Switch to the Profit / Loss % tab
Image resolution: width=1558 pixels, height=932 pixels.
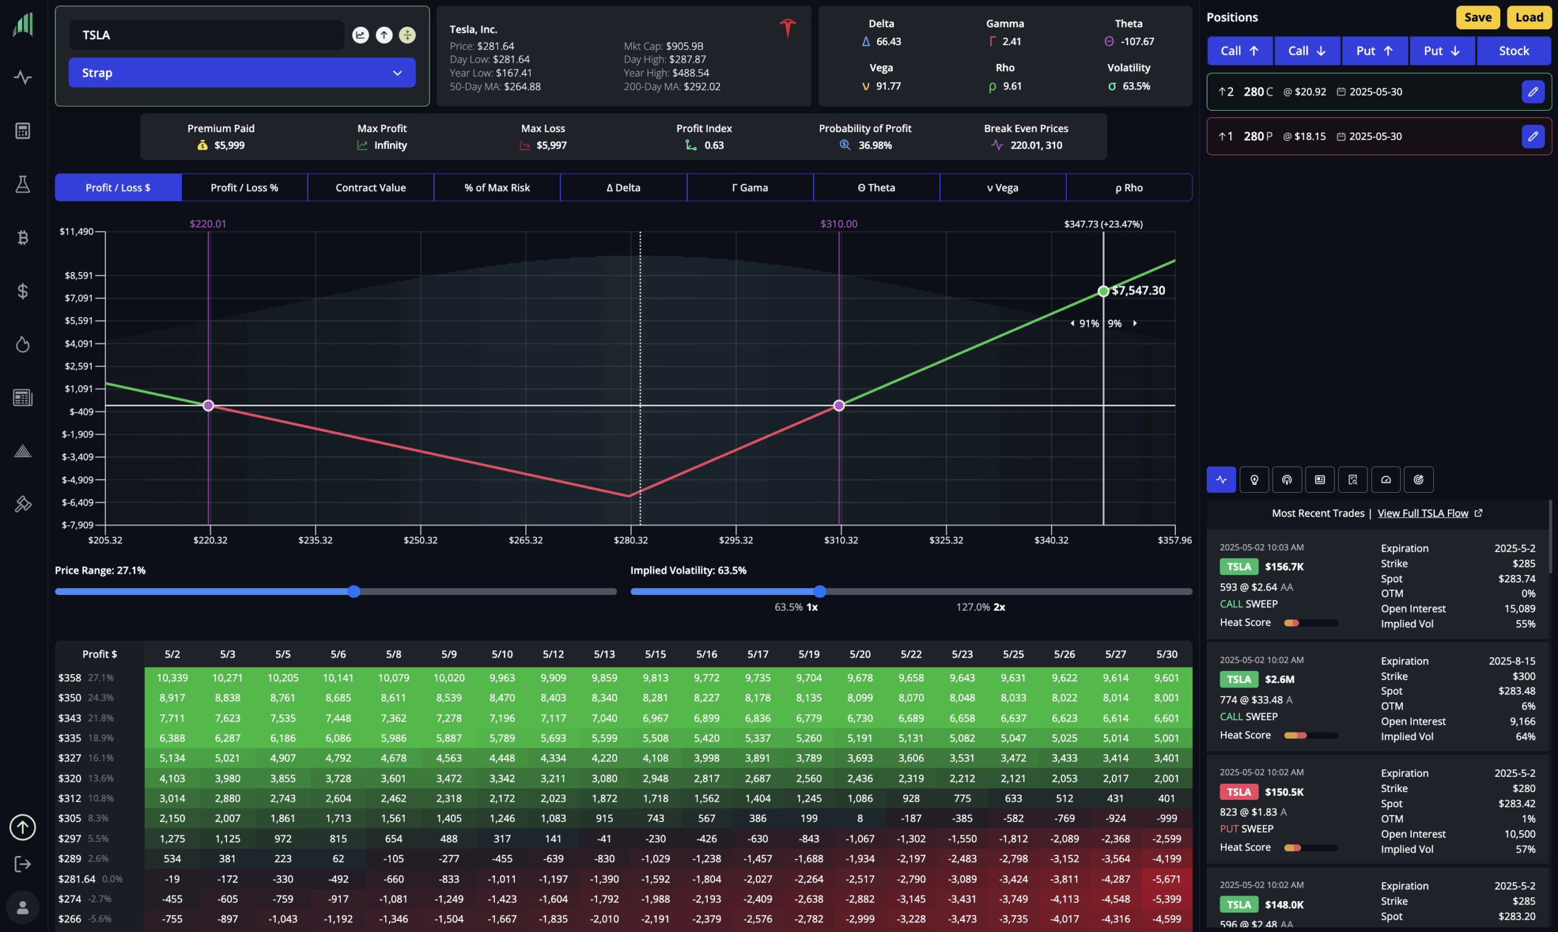click(x=245, y=188)
